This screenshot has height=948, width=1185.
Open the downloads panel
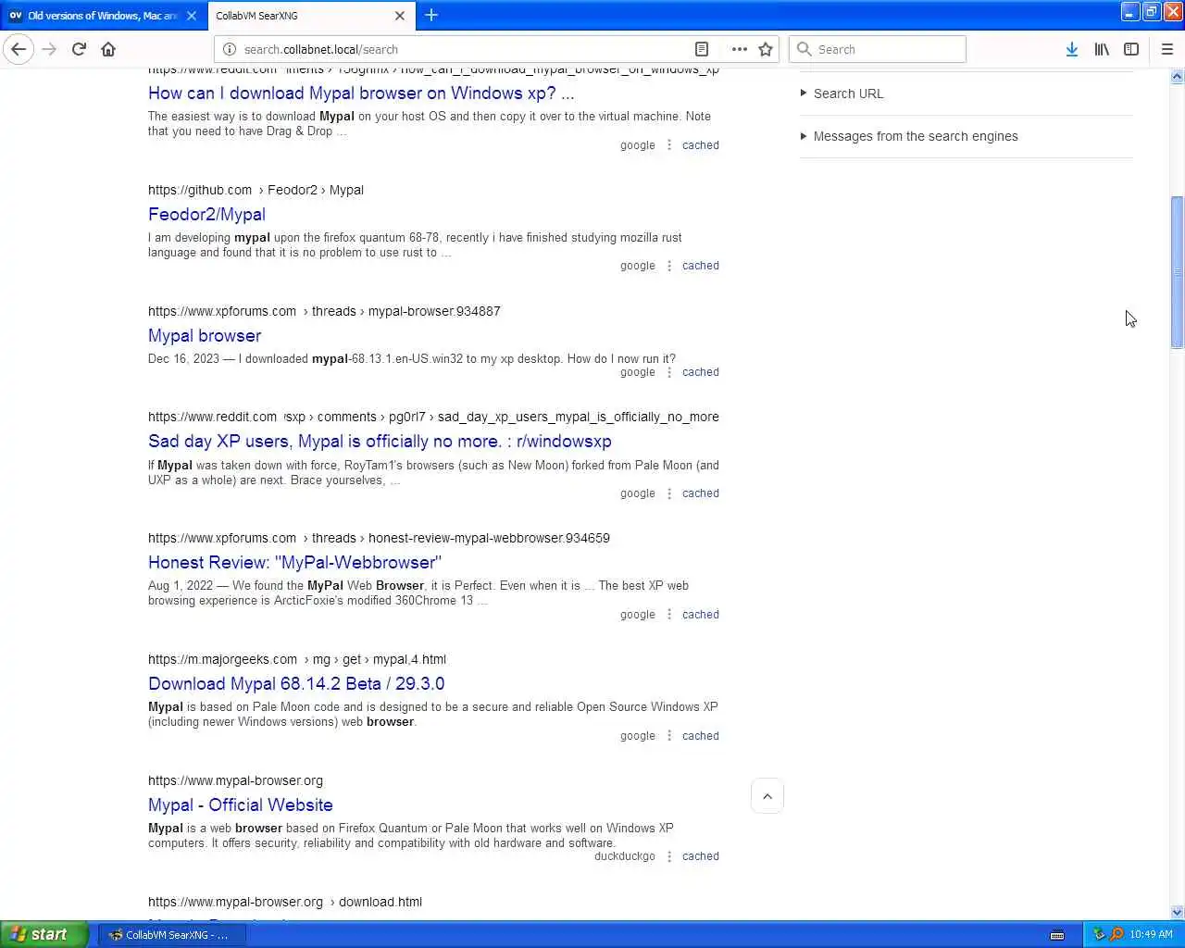pyautogui.click(x=1072, y=49)
